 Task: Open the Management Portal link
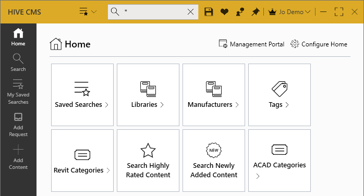coord(251,44)
